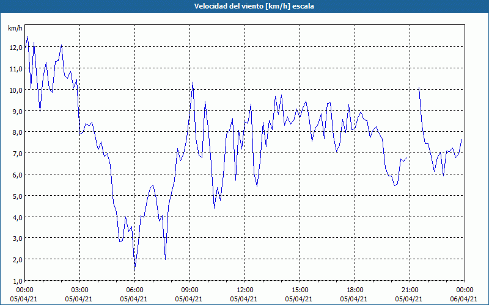
Task: Click the 3,0 y-axis value
Action: click(17, 239)
